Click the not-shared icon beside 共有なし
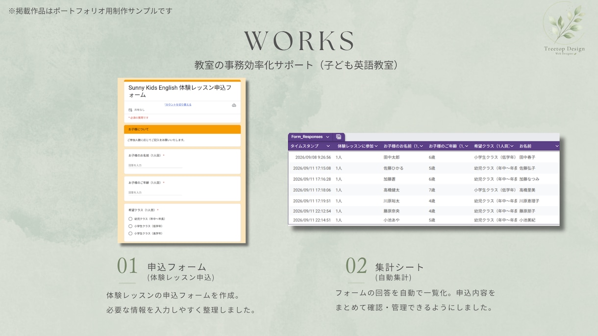The height and width of the screenshot is (336, 598). pyautogui.click(x=130, y=110)
